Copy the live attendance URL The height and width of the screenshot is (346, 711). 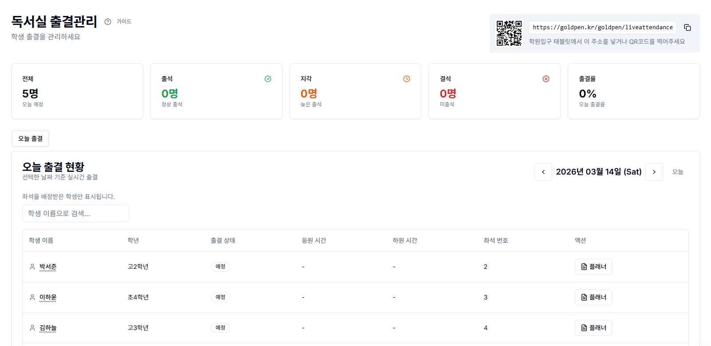pyautogui.click(x=687, y=27)
